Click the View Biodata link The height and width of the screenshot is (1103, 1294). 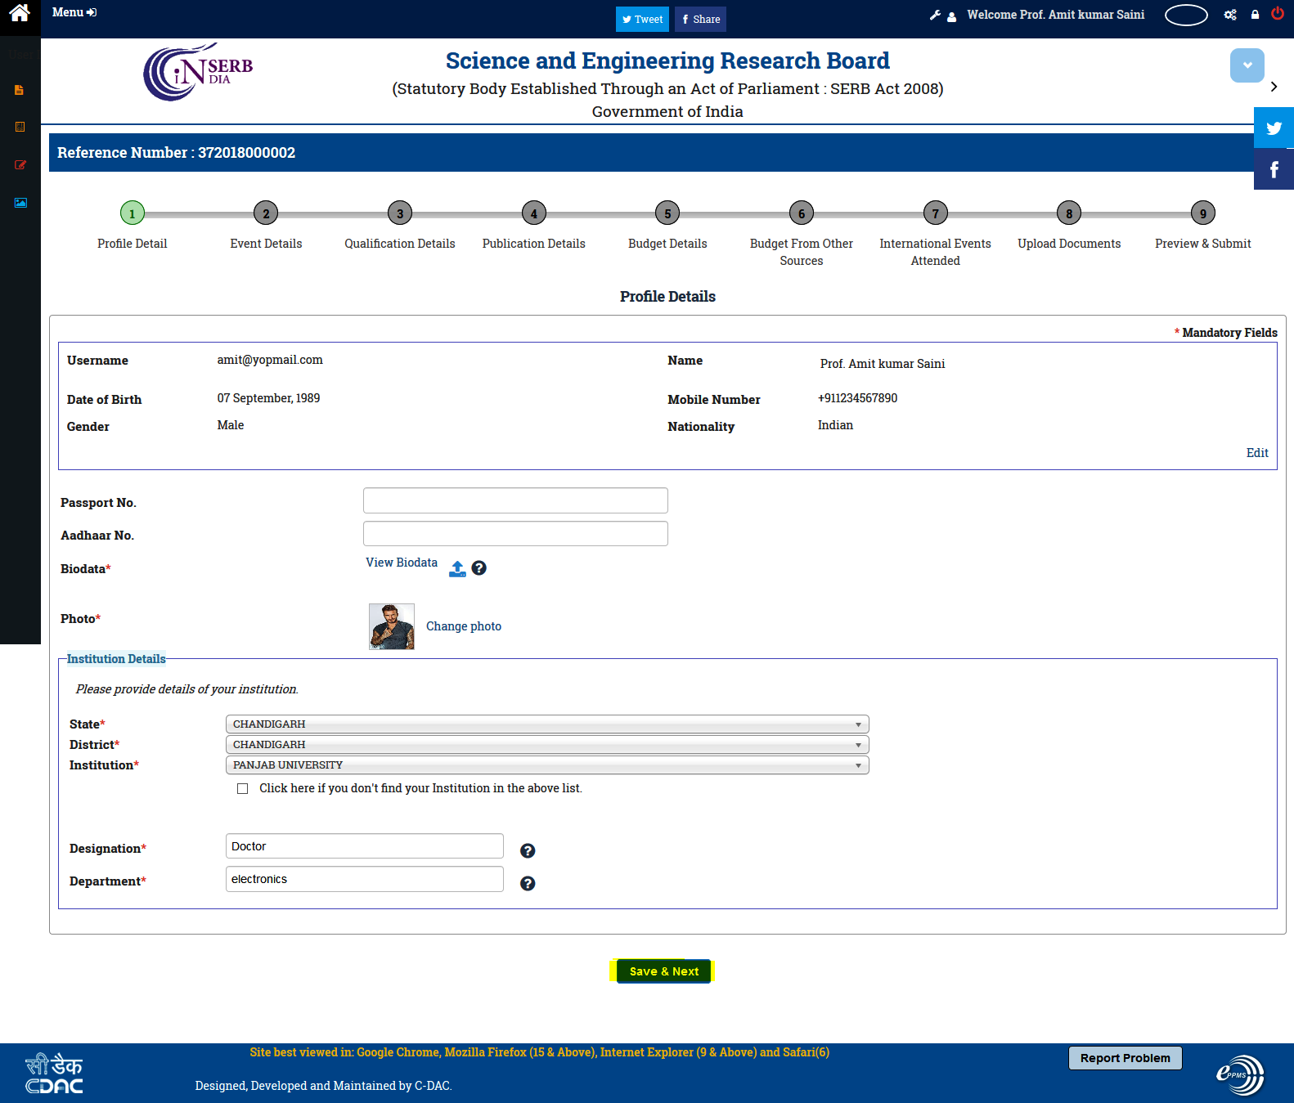tap(401, 563)
